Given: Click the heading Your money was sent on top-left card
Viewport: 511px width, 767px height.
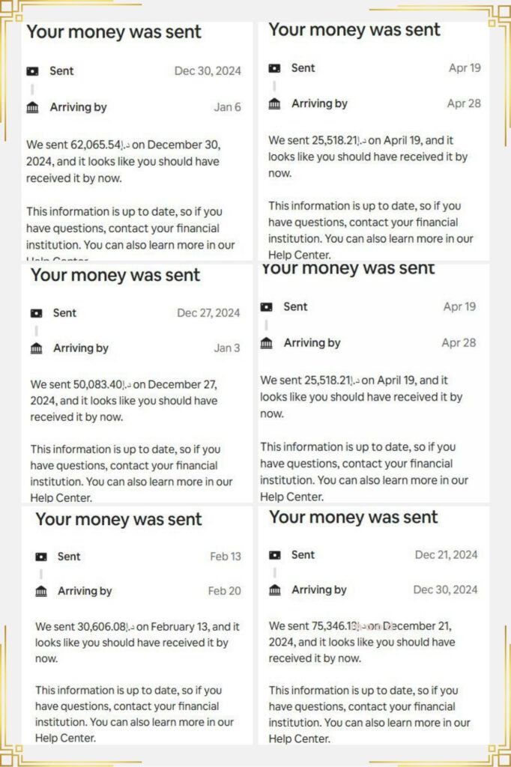Looking at the screenshot, I should [114, 32].
